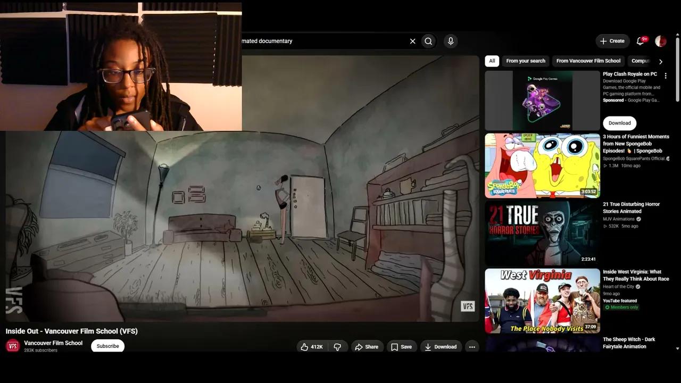Open the Vancouver Film School channel avatar

pyautogui.click(x=13, y=346)
